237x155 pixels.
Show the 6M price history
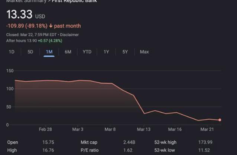click(x=68, y=52)
